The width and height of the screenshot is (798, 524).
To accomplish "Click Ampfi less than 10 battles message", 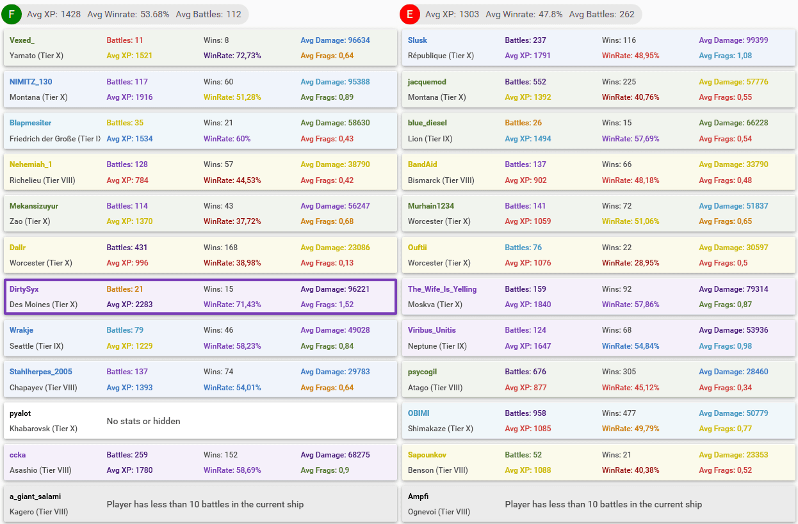I will (x=603, y=504).
